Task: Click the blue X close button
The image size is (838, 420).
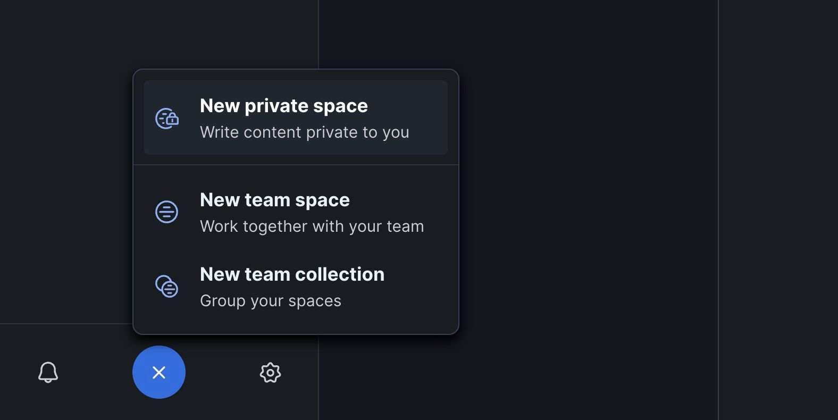Action: click(159, 372)
